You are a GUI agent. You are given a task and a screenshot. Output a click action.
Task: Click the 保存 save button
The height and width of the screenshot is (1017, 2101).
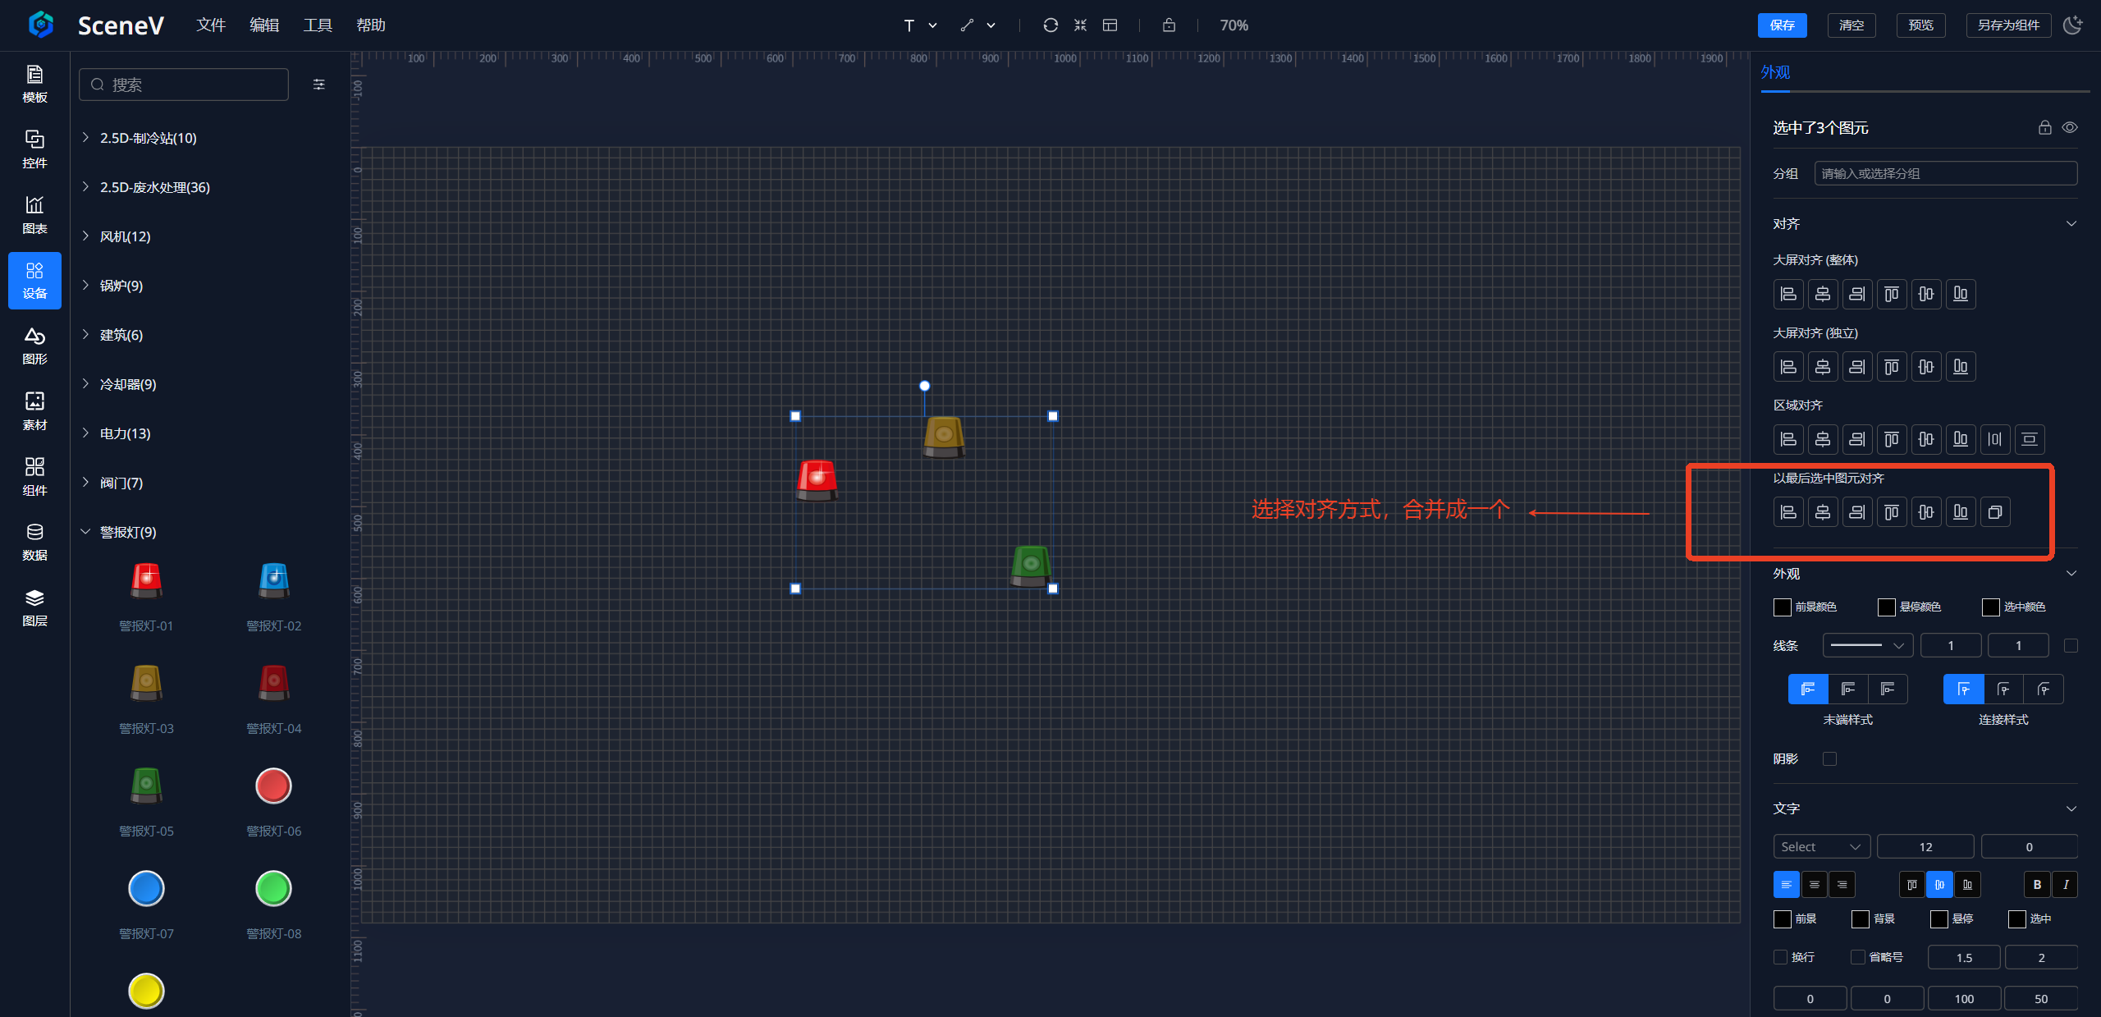click(x=1782, y=25)
